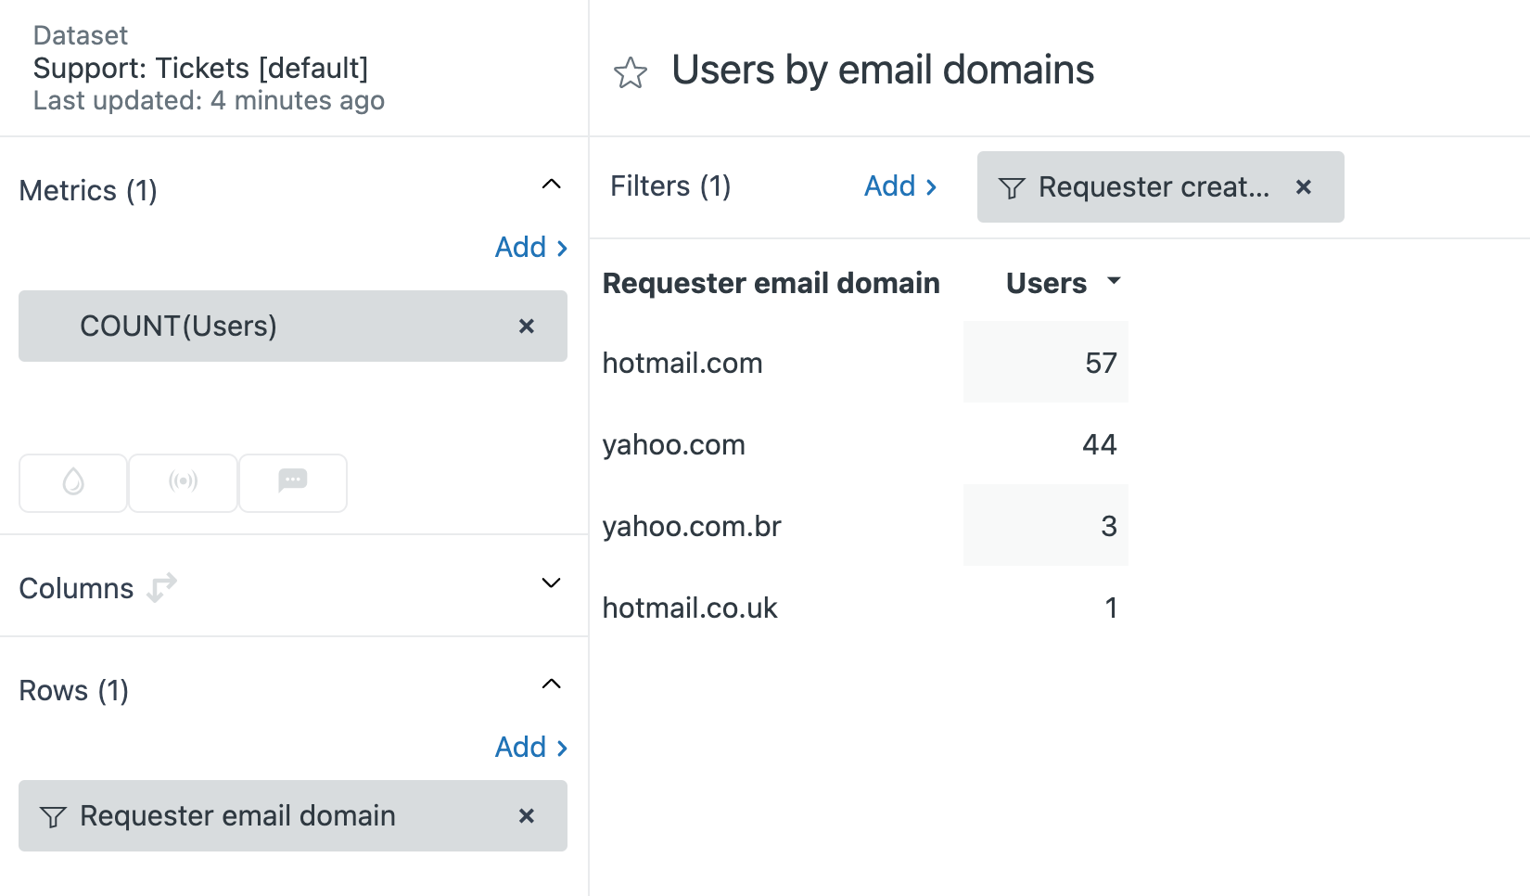This screenshot has width=1530, height=896.
Task: Remove Requester email domain from rows
Action: point(527,815)
